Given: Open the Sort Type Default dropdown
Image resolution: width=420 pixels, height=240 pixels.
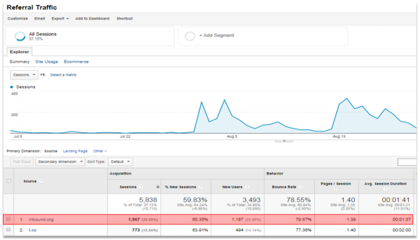Looking at the screenshot, I should [x=121, y=162].
